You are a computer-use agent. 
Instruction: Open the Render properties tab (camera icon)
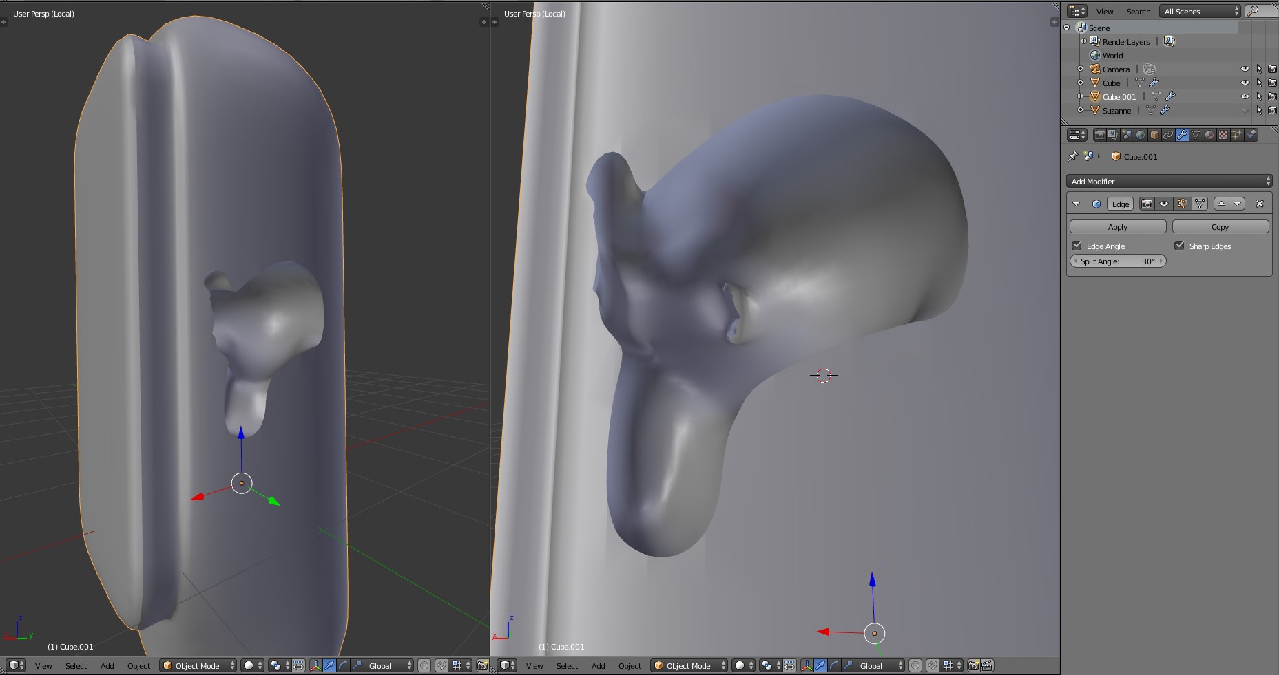click(x=1099, y=135)
